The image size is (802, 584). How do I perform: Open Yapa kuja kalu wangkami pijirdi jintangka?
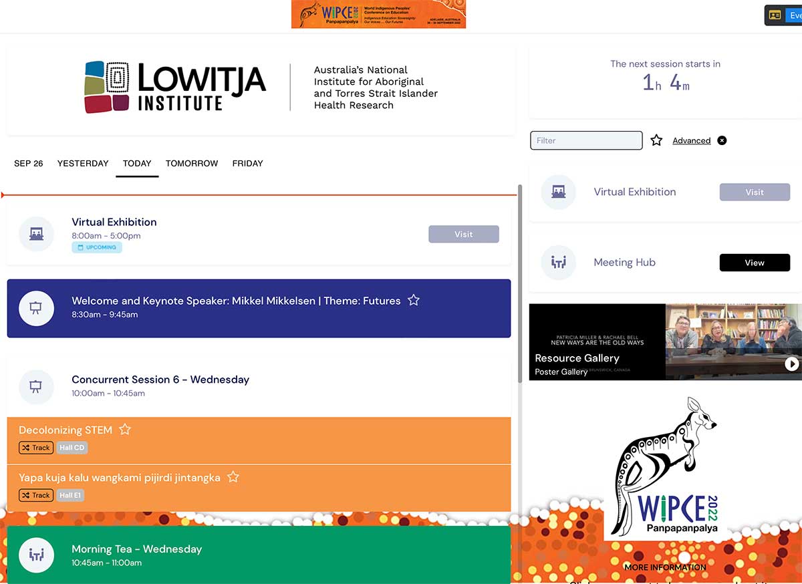120,477
